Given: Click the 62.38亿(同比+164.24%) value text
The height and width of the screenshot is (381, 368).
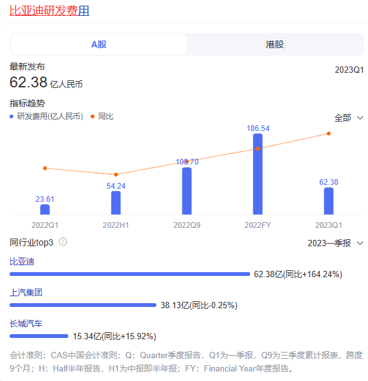Looking at the screenshot, I should [x=298, y=274].
